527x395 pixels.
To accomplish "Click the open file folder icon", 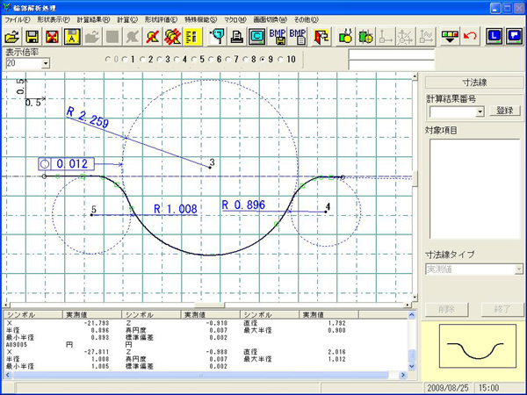I will coord(12,36).
